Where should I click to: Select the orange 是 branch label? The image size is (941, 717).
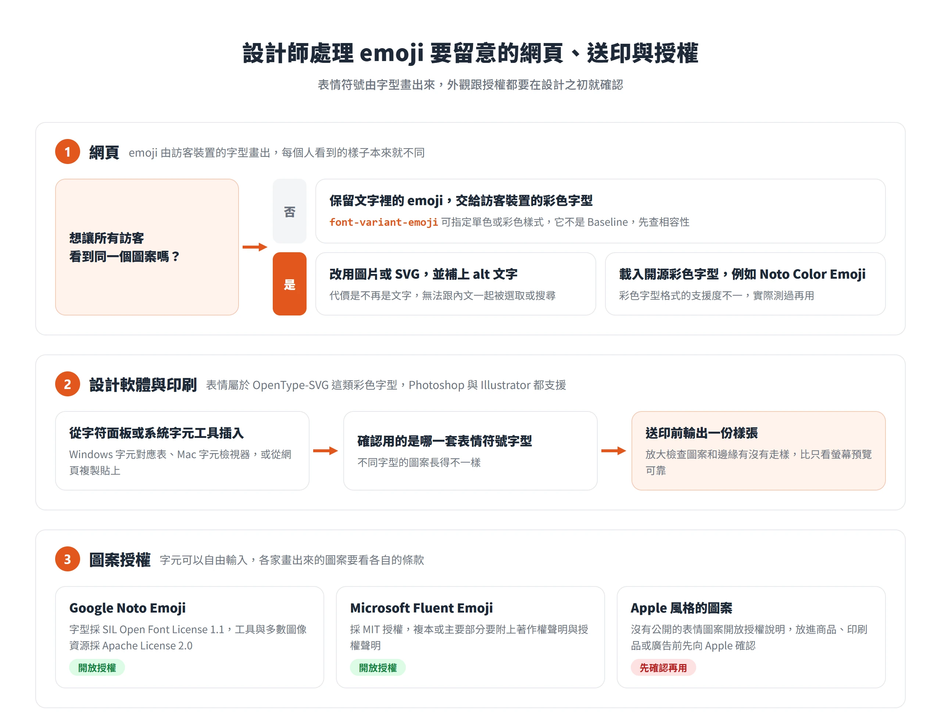pyautogui.click(x=290, y=284)
